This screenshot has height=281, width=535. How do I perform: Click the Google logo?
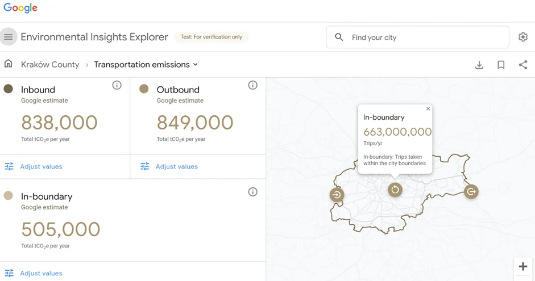(20, 8)
